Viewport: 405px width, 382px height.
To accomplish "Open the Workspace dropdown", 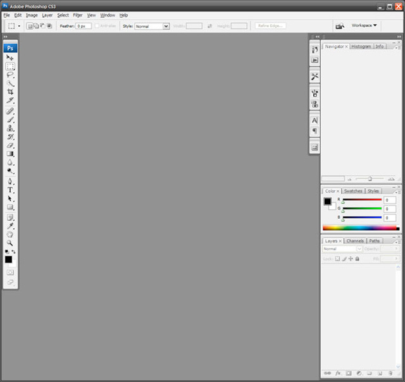I will point(364,26).
